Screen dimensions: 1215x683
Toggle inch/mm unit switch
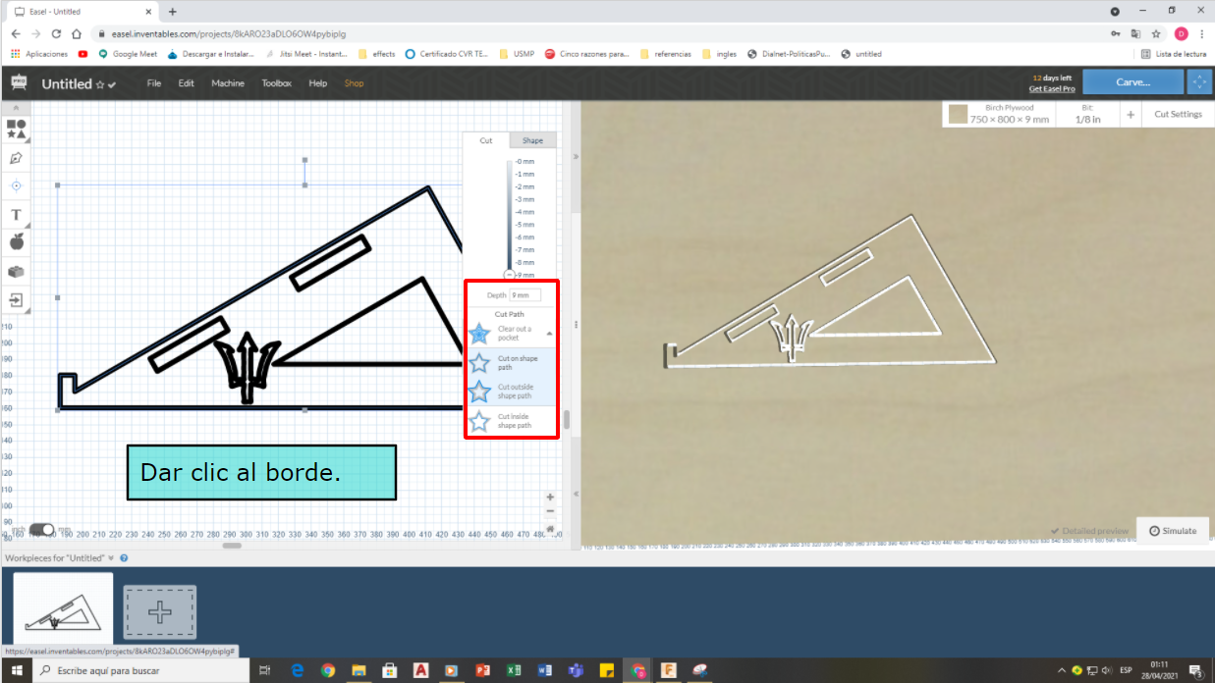pyautogui.click(x=41, y=530)
